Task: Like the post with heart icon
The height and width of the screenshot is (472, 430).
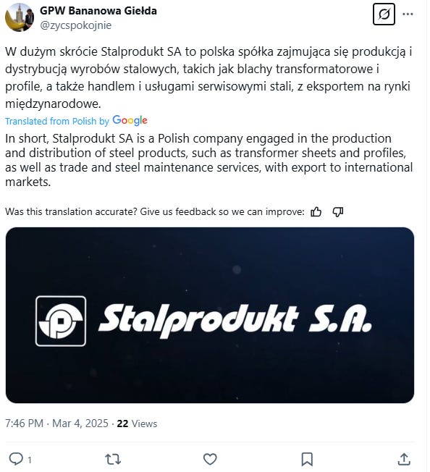Action: (x=210, y=460)
